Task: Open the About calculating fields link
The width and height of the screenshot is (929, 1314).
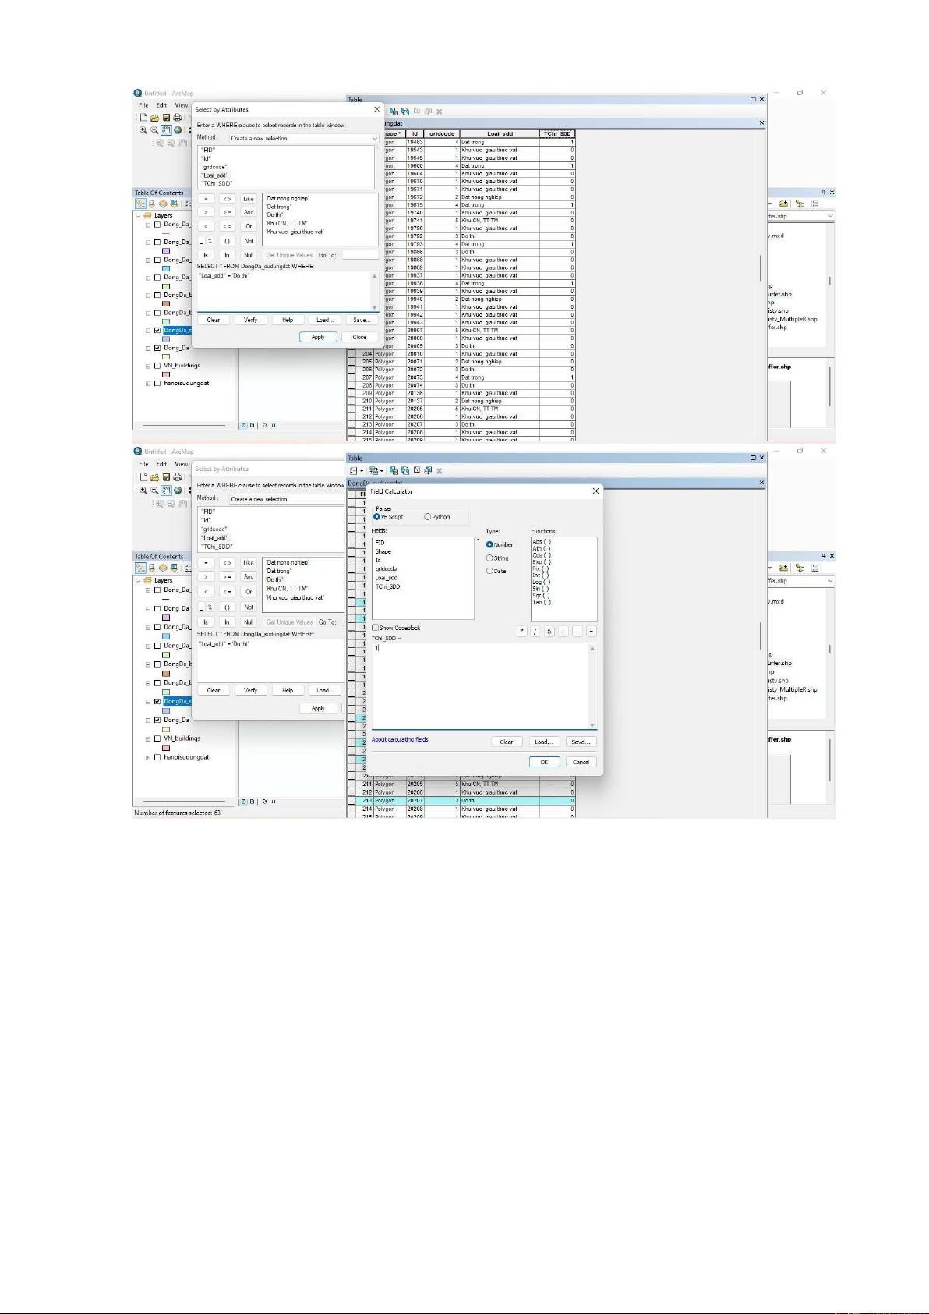Action: click(x=400, y=739)
